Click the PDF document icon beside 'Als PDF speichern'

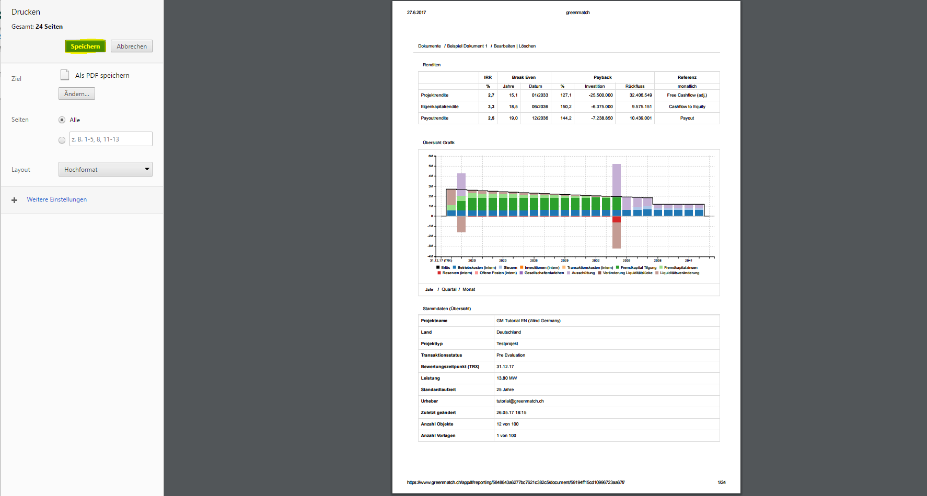point(65,75)
